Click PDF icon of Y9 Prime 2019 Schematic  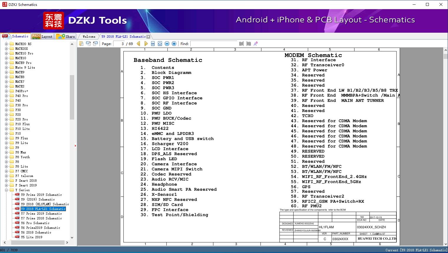tap(17, 195)
